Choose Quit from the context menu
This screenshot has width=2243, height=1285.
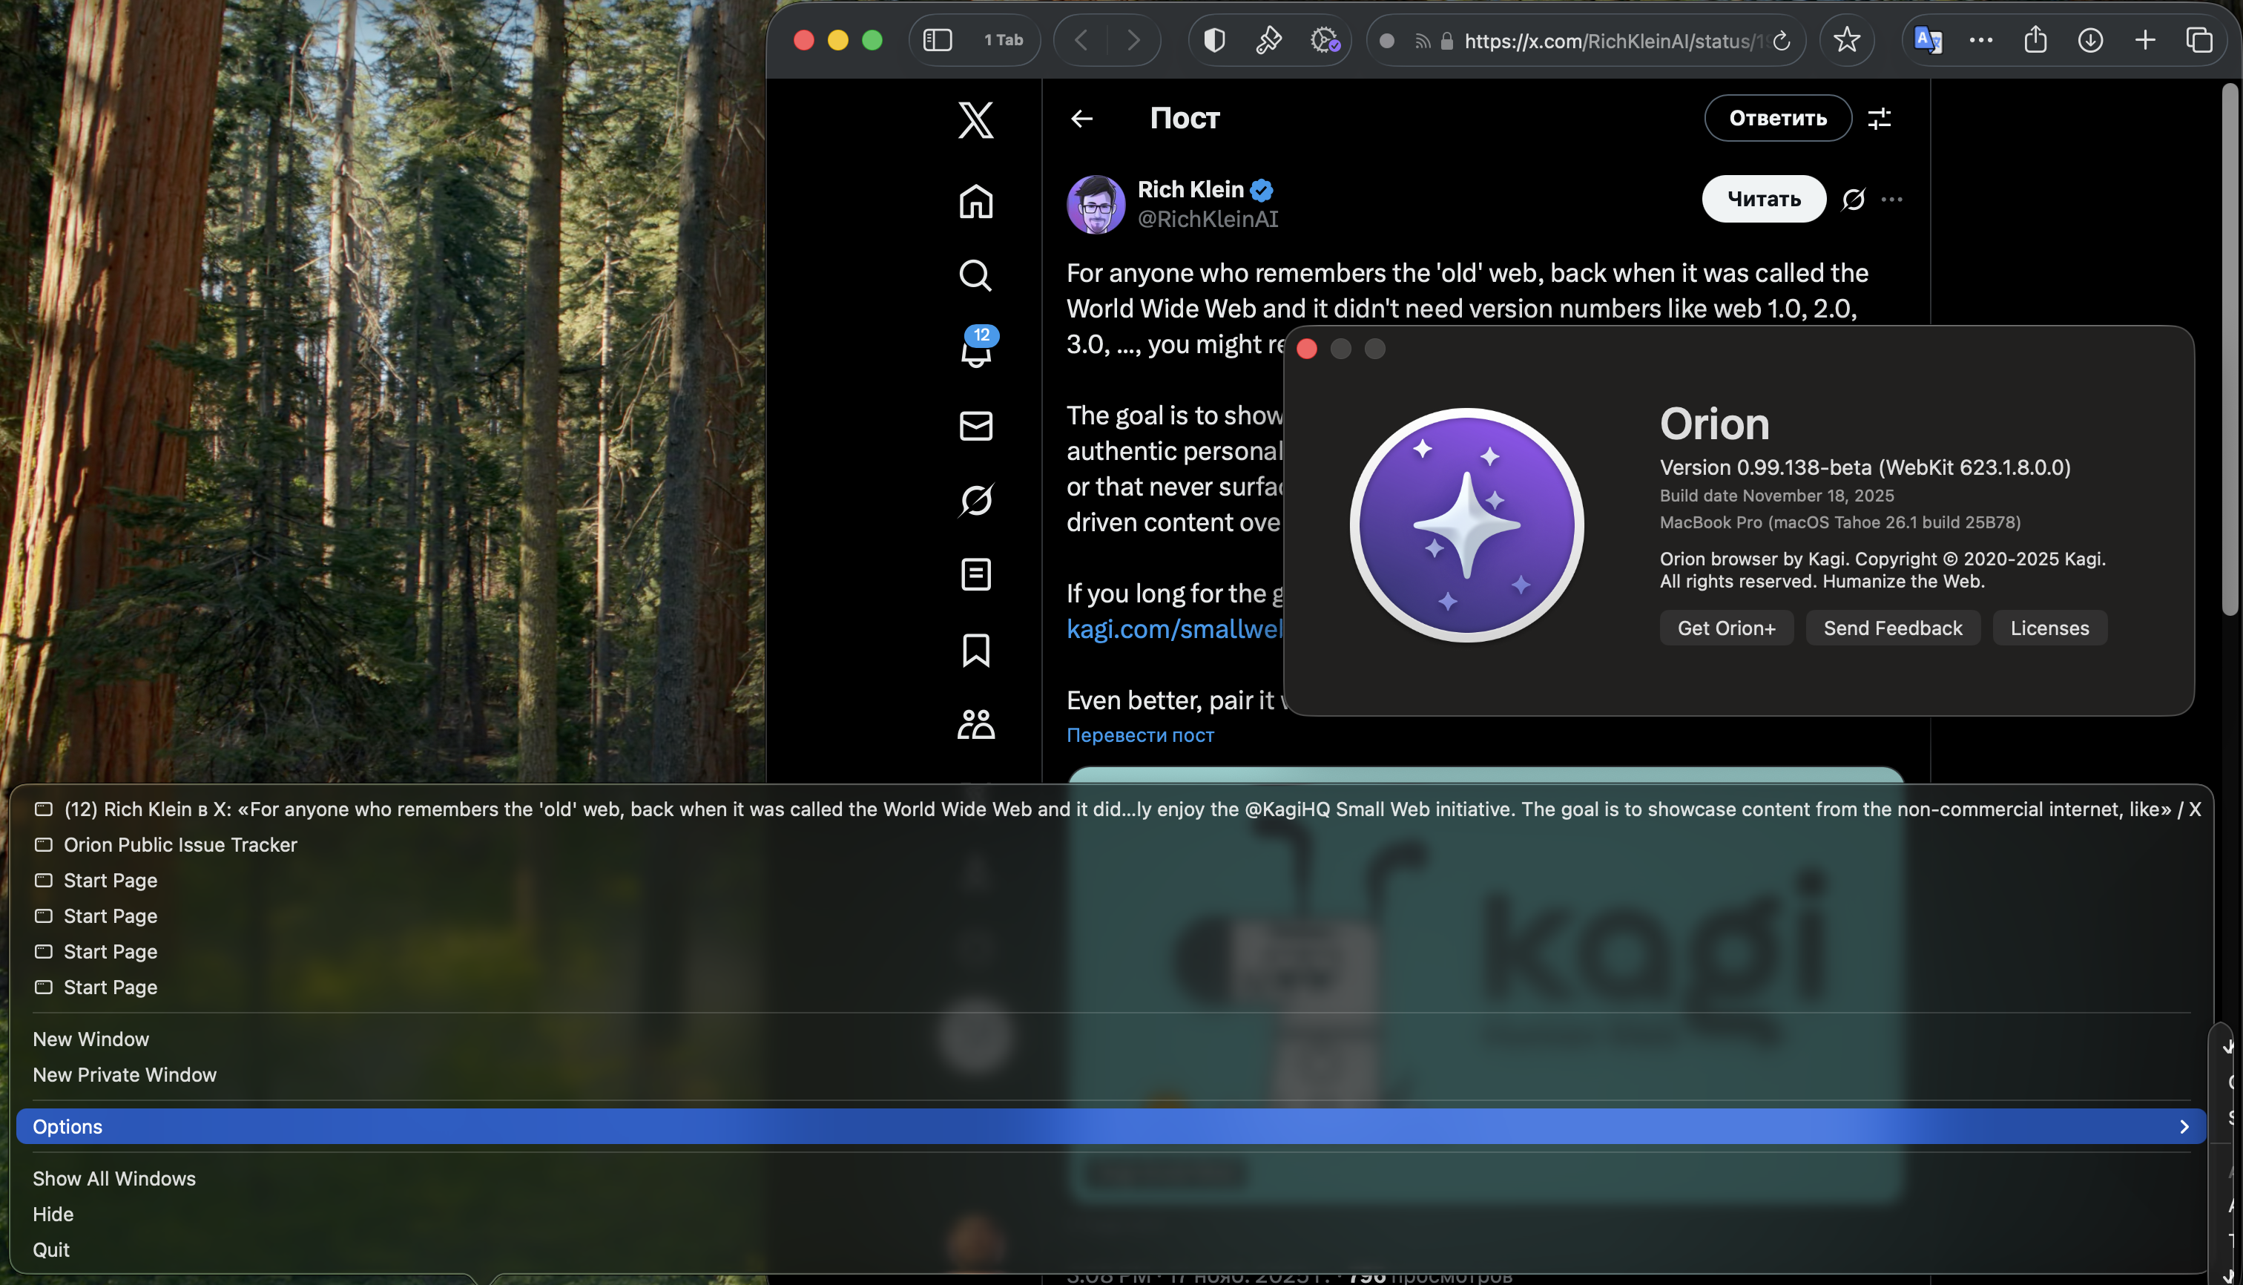click(51, 1249)
